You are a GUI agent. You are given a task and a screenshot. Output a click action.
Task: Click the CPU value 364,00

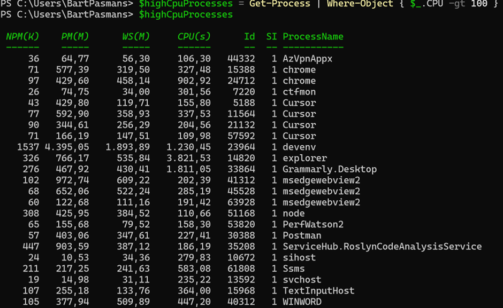194,291
